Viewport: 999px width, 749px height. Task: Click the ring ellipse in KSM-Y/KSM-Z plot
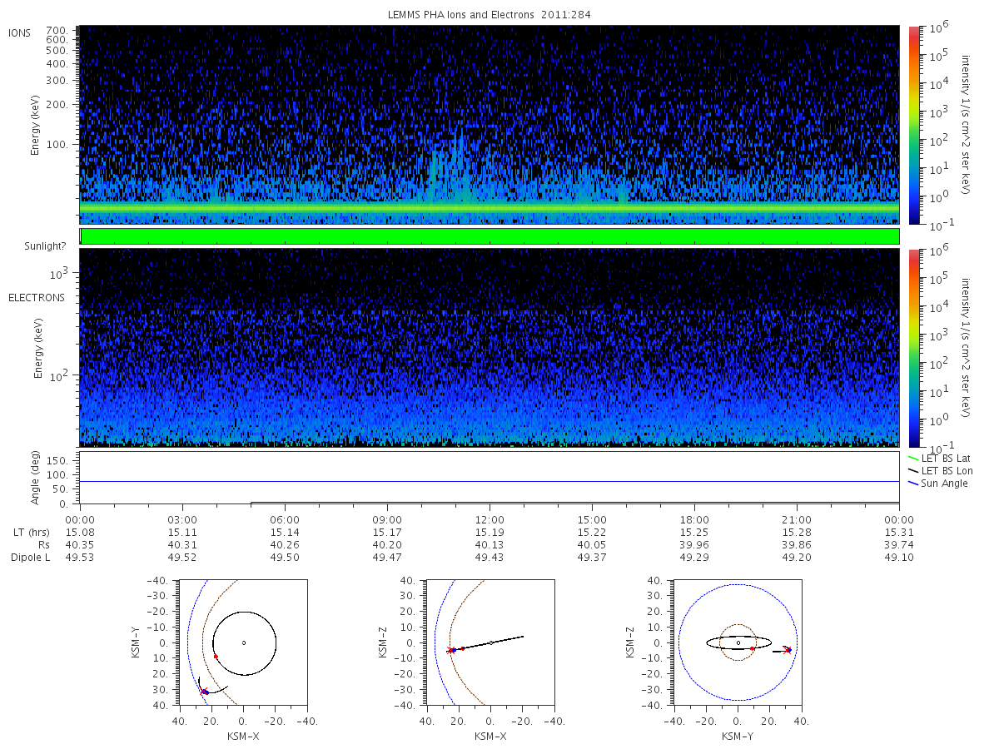[738, 642]
